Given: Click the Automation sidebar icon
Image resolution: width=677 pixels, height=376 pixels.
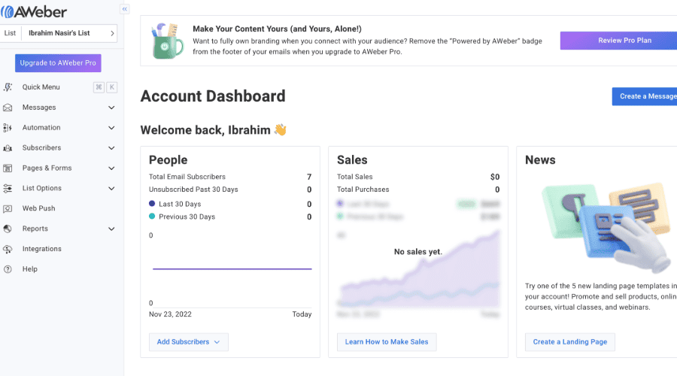Looking at the screenshot, I should [8, 128].
